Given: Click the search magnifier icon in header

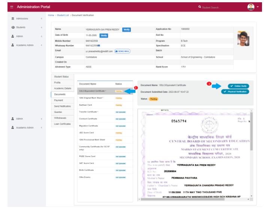Looking at the screenshot, I should tap(200, 7).
